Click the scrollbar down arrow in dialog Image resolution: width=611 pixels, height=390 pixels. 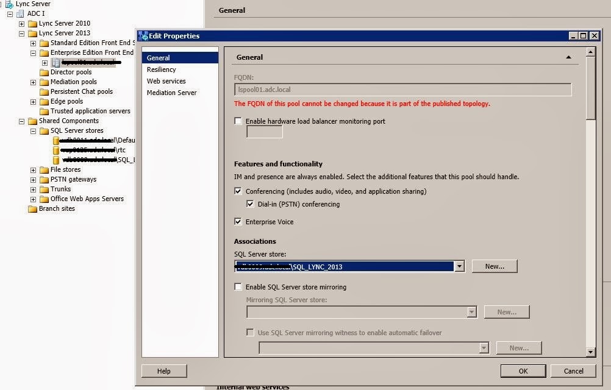click(591, 352)
